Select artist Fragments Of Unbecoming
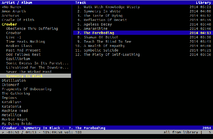Image resolution: width=213 pixels, height=139 pixels. pos(27,89)
